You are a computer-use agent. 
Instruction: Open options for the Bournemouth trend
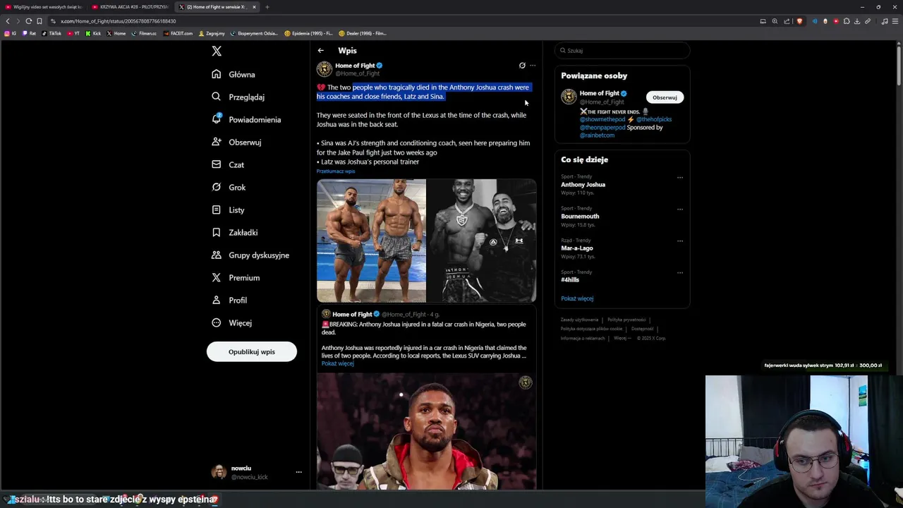point(680,209)
